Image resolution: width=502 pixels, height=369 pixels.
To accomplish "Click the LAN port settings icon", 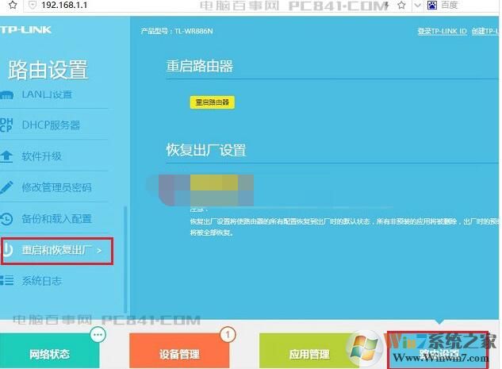I will click(x=6, y=94).
